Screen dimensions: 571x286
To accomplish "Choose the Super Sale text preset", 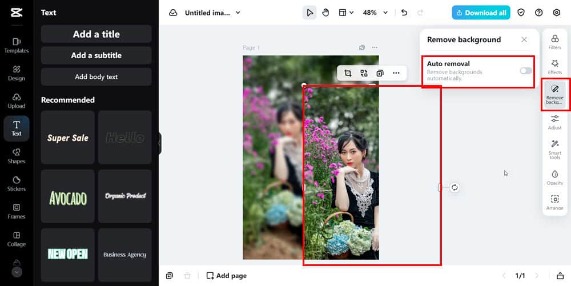I will click(x=68, y=138).
